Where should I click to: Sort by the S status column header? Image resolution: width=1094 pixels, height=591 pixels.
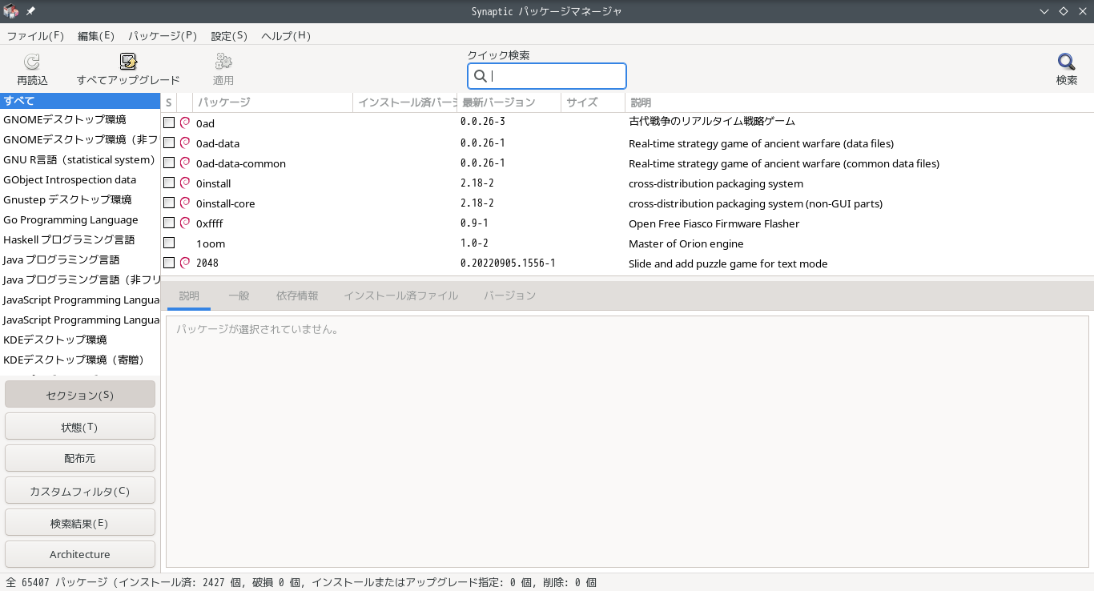pyautogui.click(x=169, y=103)
